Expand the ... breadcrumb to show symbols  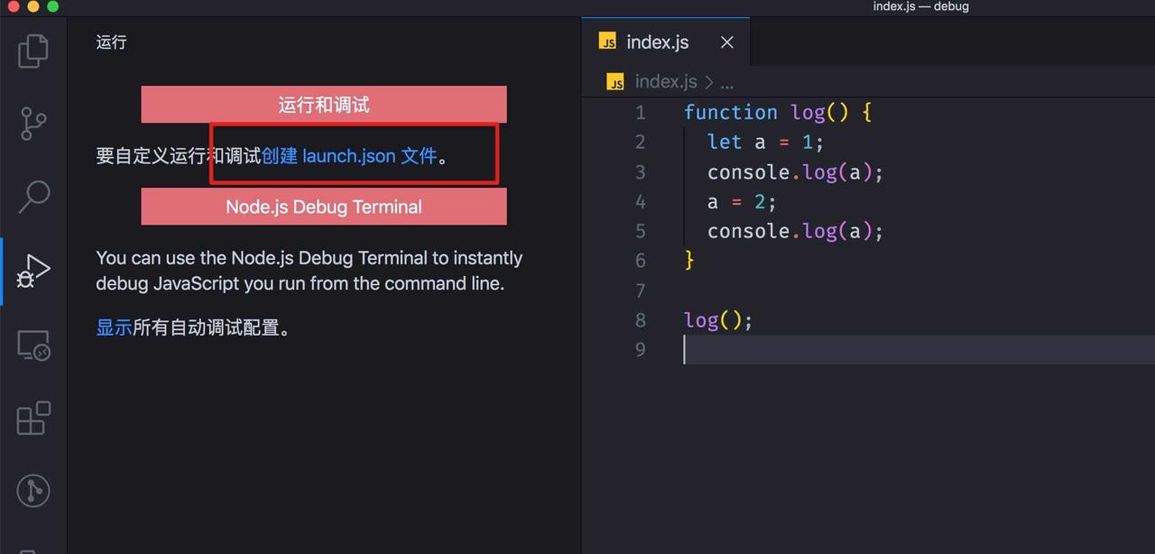727,81
